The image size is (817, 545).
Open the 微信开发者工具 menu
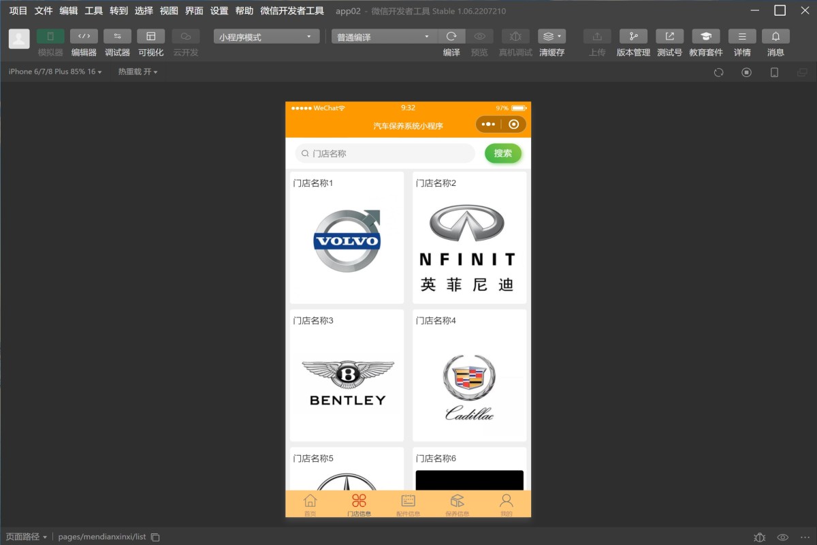[x=292, y=11]
